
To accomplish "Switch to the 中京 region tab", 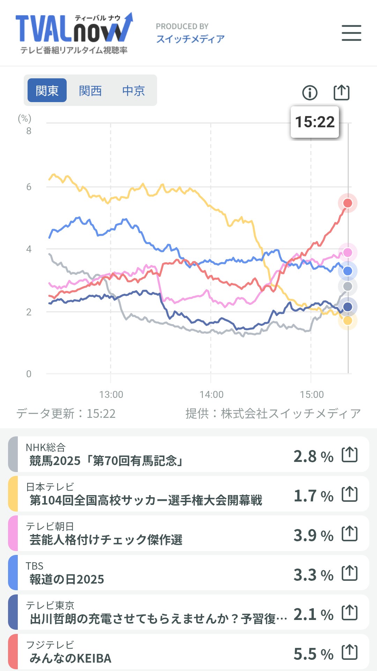I will coord(133,91).
